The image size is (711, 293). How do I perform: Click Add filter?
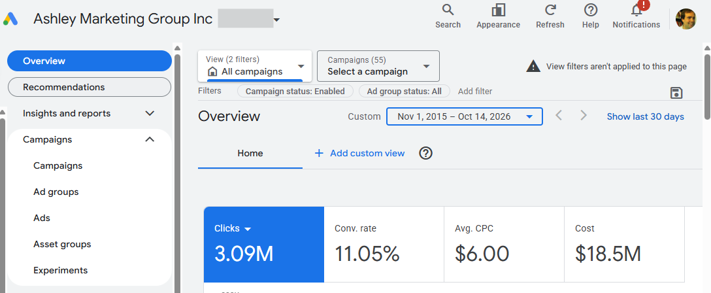pos(474,91)
